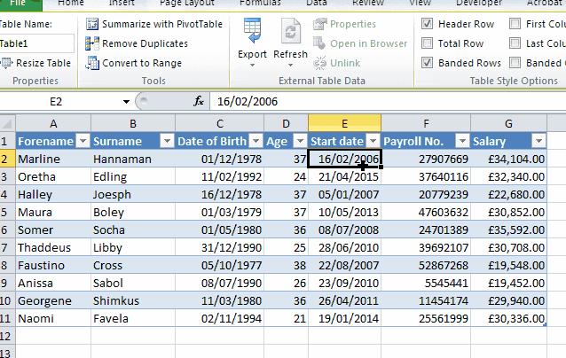Screen dimensions: 566x358
Task: Toggle the Banded Rows checkbox
Action: click(427, 63)
